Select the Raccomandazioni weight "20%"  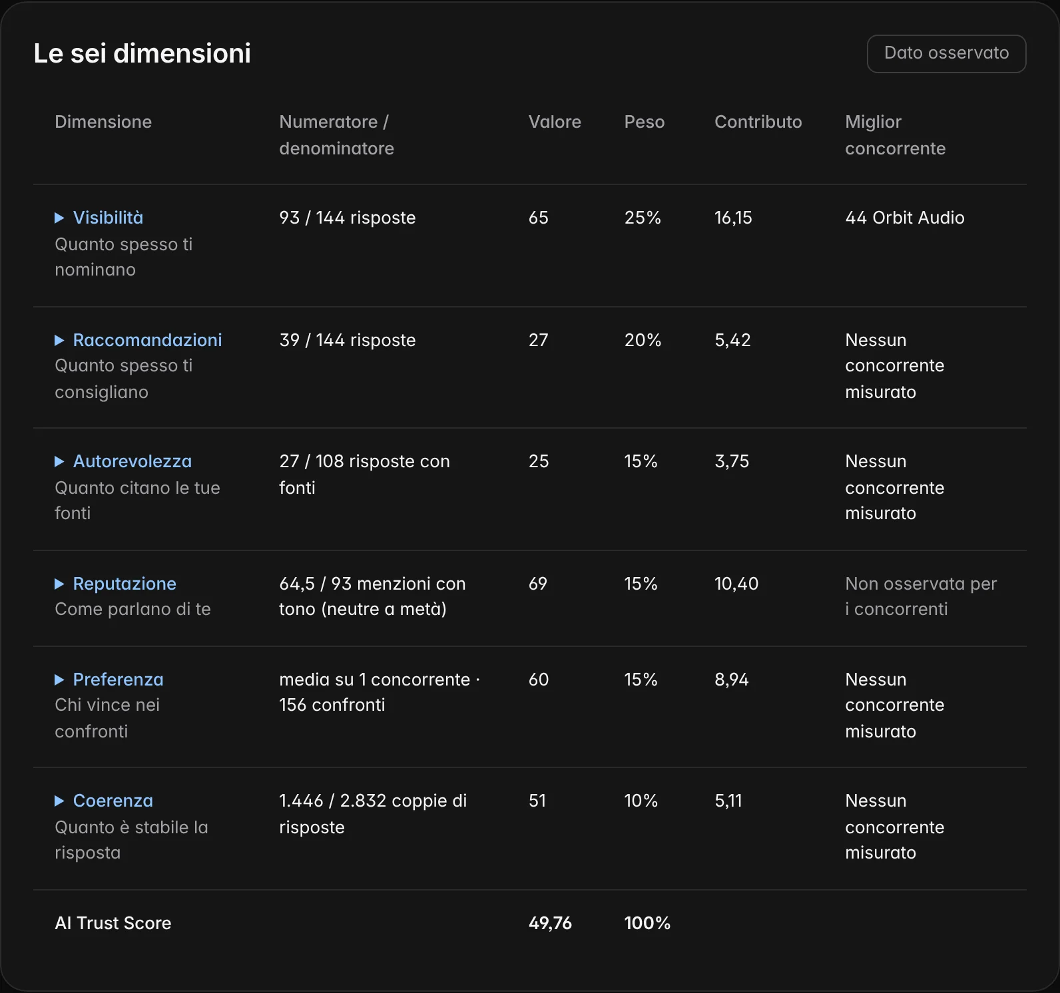point(643,340)
